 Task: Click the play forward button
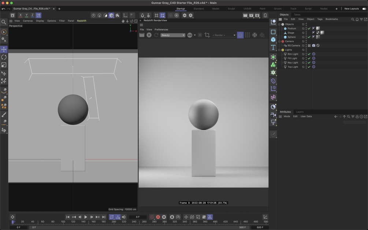click(86, 217)
